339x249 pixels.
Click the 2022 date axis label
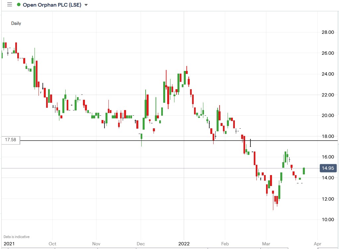click(x=184, y=244)
